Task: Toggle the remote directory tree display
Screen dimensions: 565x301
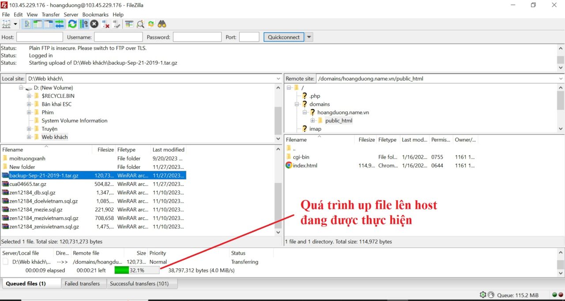Action: click(x=49, y=24)
